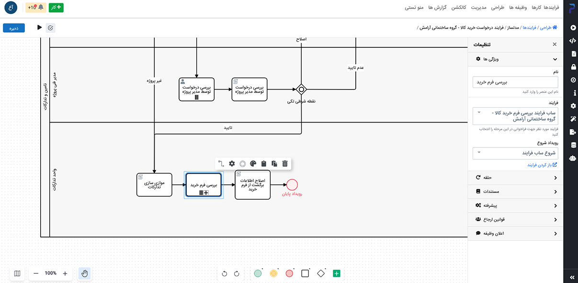Image resolution: width=578 pixels, height=283 pixels.
Task: Toggle the hand pan tool
Action: click(85, 273)
